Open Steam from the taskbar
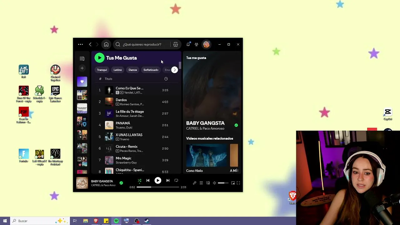The image size is (400, 225). (x=147, y=221)
